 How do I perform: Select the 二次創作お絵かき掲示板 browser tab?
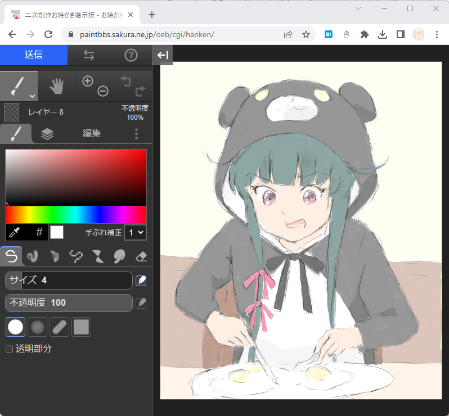71,15
